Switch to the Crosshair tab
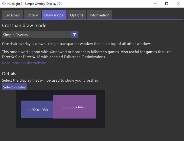The width and height of the screenshot is (184, 141). coord(12,15)
